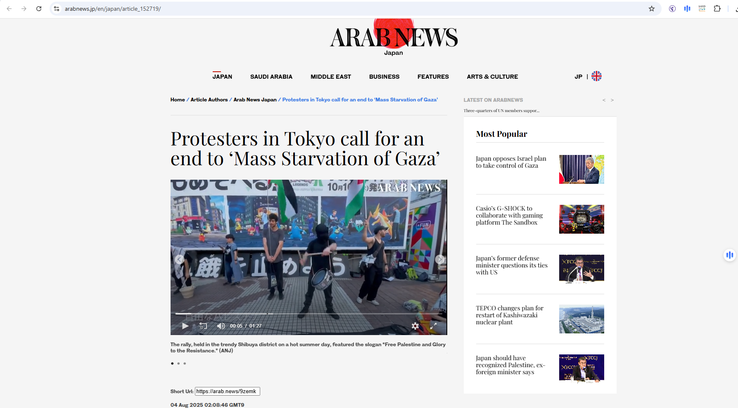Open the MIDDLE EAST section

(330, 77)
